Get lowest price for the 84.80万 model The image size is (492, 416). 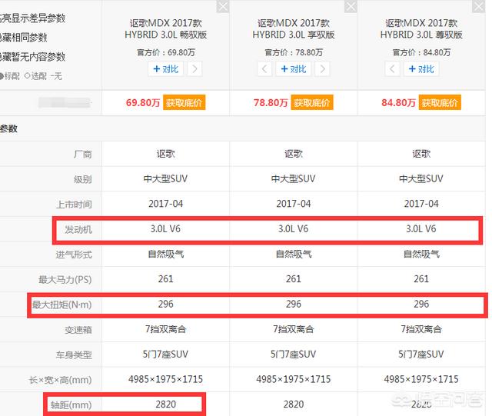440,103
